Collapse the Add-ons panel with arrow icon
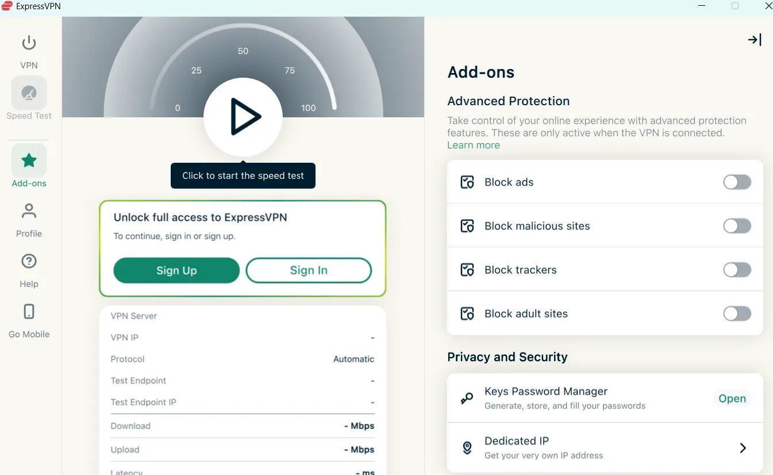This screenshot has height=475, width=773. 755,40
